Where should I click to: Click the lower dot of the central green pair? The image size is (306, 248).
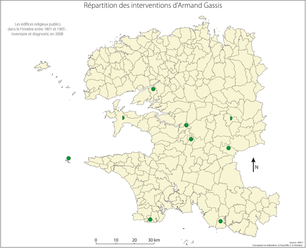191,139
